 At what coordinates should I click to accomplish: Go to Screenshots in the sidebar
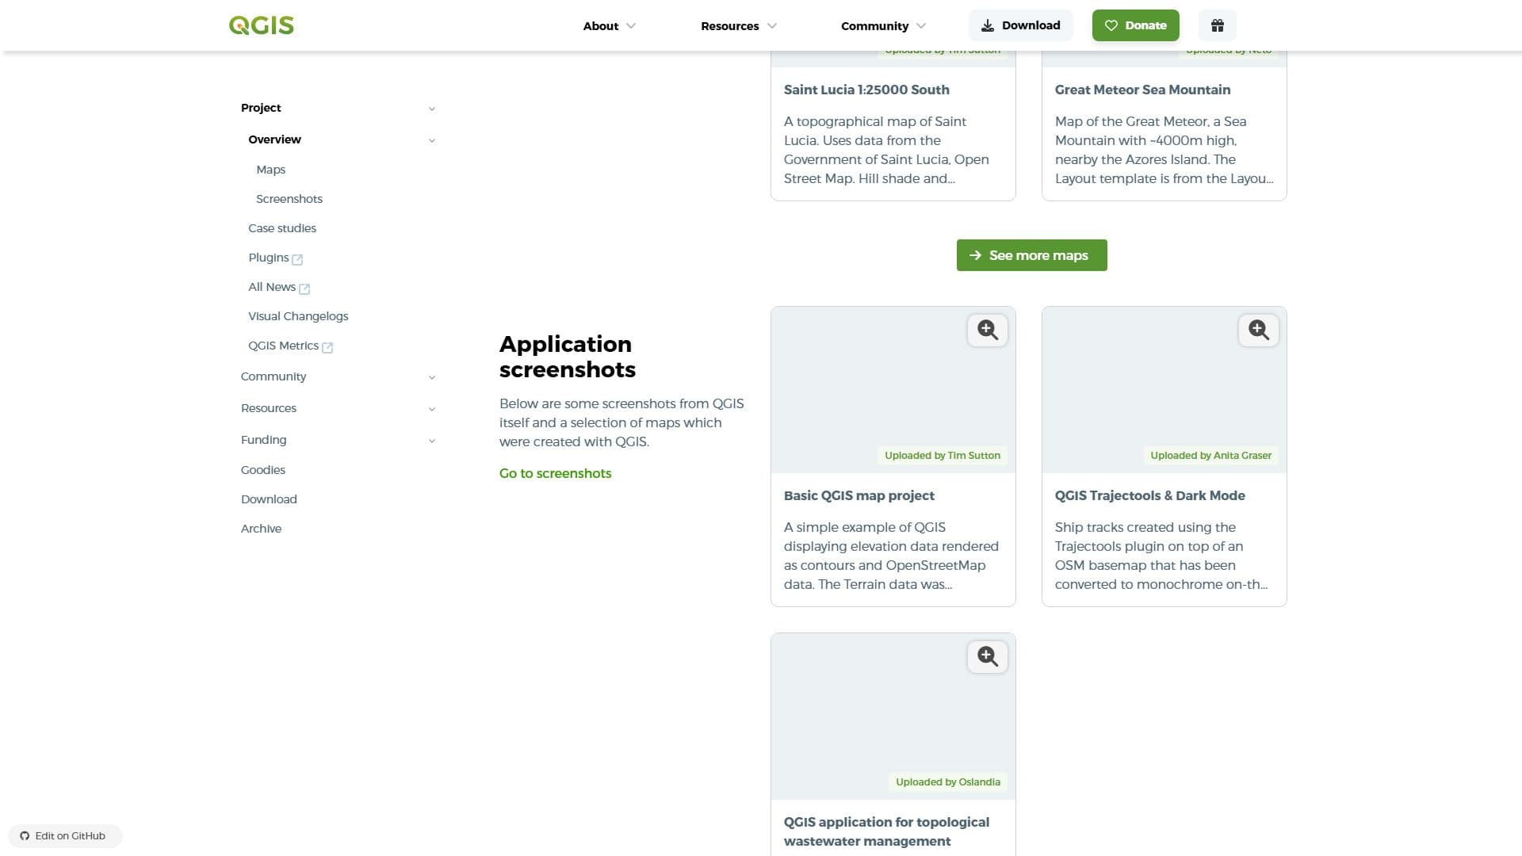click(x=289, y=199)
